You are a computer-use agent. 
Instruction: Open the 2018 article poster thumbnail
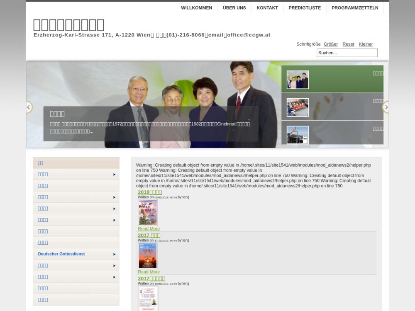point(148,213)
